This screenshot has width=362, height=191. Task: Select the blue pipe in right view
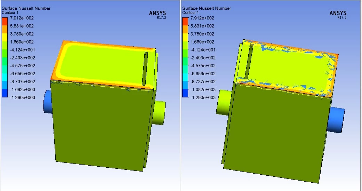[x=336, y=120]
